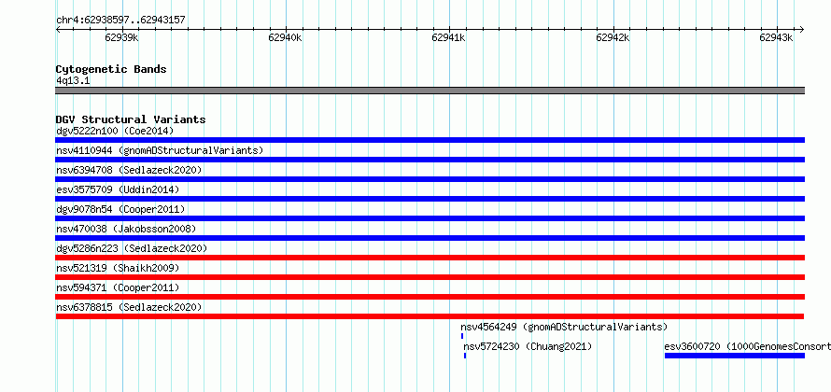Open esv3575709 (Uddin2014) variant label
Screen dimensions: 831x392
point(118,189)
